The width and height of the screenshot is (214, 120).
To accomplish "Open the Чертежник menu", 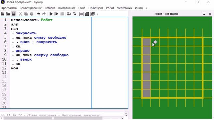I will click(125, 8).
